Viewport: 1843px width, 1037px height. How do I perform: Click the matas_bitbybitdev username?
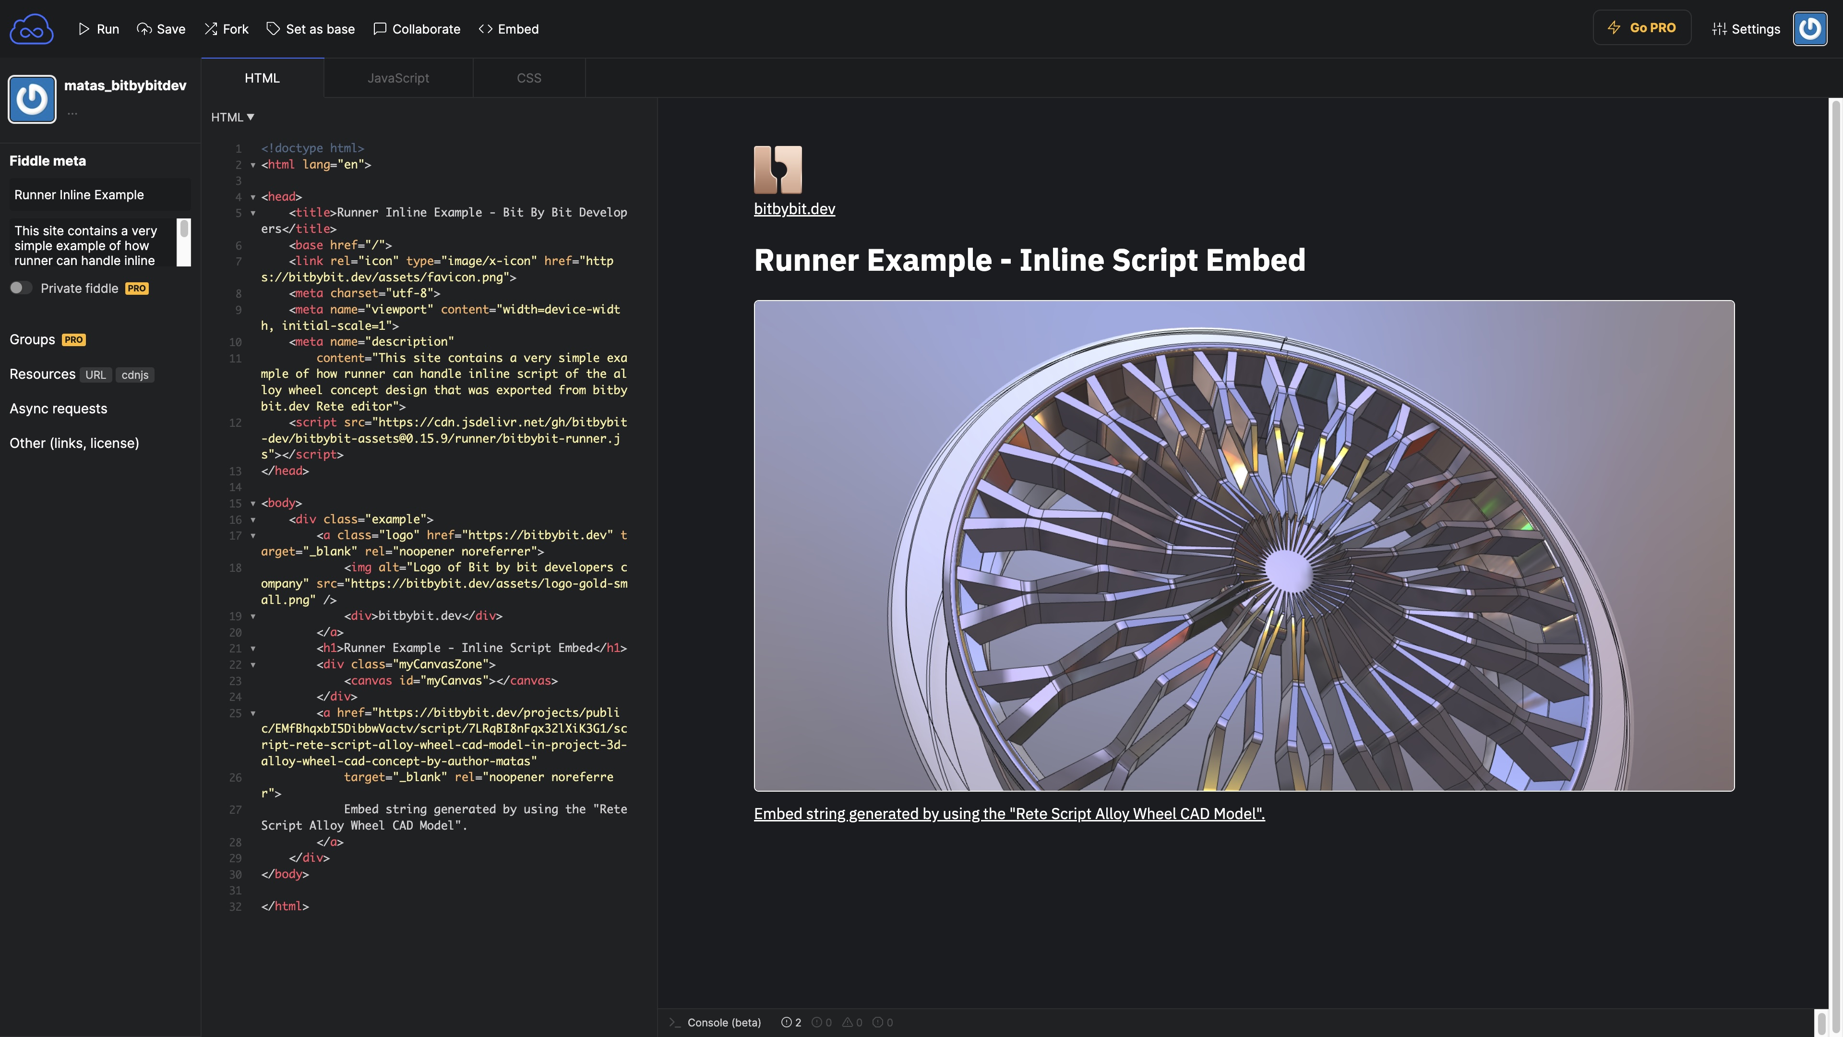[125, 86]
